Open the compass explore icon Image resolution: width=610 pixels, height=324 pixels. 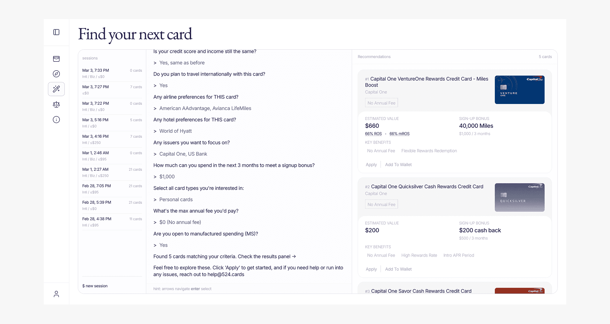[x=56, y=74]
